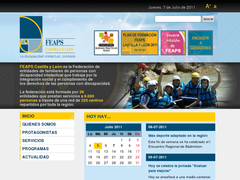Open the Buenas Prácticas FEAPS banner
The height and width of the screenshot is (180, 240).
pyautogui.click(x=106, y=43)
